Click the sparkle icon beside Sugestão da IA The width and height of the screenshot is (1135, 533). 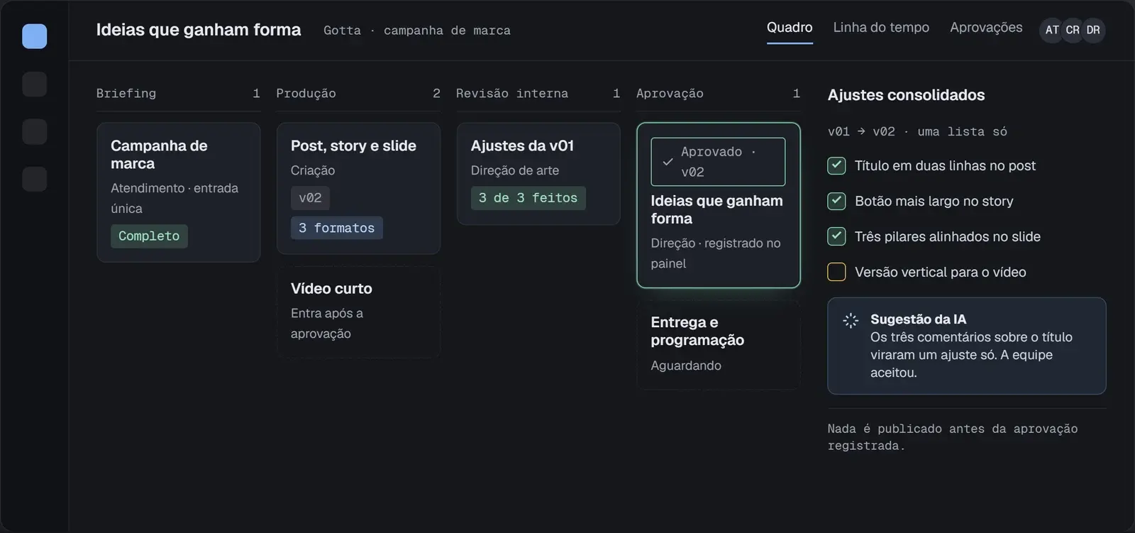851,320
